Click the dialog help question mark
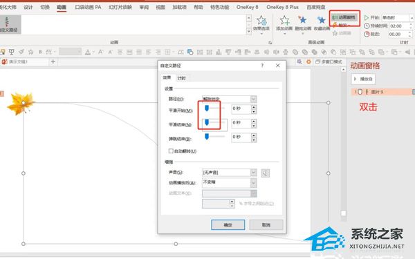The width and height of the screenshot is (415, 259). tap(262, 66)
